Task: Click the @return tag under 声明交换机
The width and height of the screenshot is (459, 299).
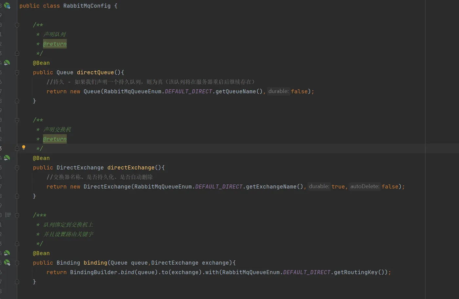Action: pyautogui.click(x=55, y=139)
